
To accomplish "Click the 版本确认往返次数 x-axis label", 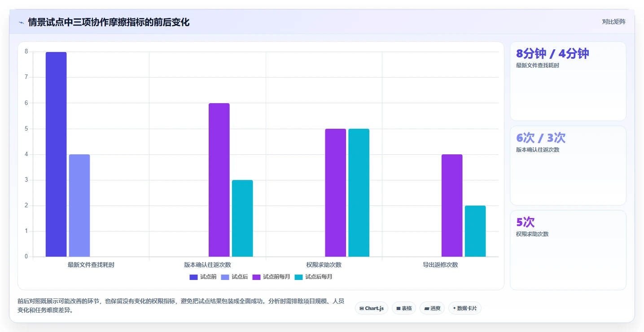I will [207, 265].
